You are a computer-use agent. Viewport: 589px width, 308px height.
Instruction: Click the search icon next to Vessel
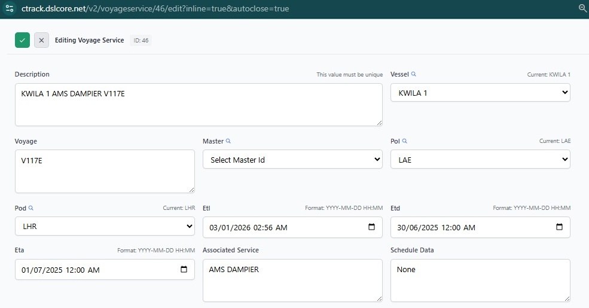point(414,74)
